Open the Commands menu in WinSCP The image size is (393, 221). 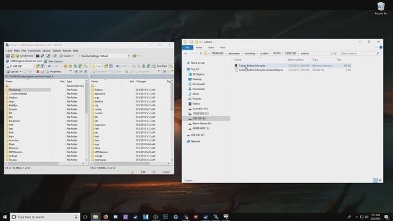tap(34, 50)
